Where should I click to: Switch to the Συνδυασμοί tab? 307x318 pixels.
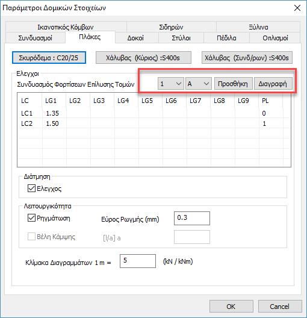pyautogui.click(x=36, y=38)
